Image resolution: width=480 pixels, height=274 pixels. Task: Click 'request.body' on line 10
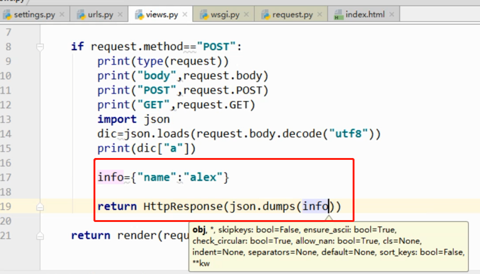pos(223,76)
